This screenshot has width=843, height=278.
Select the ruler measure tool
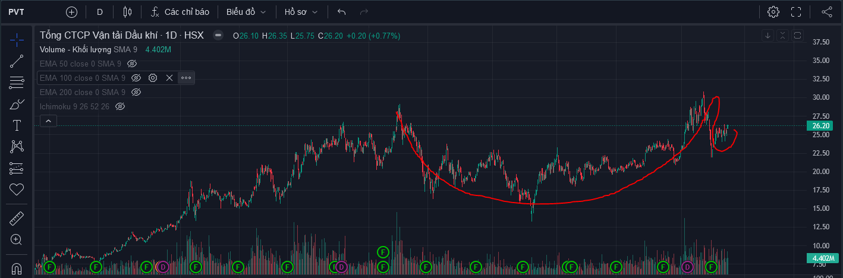[17, 219]
